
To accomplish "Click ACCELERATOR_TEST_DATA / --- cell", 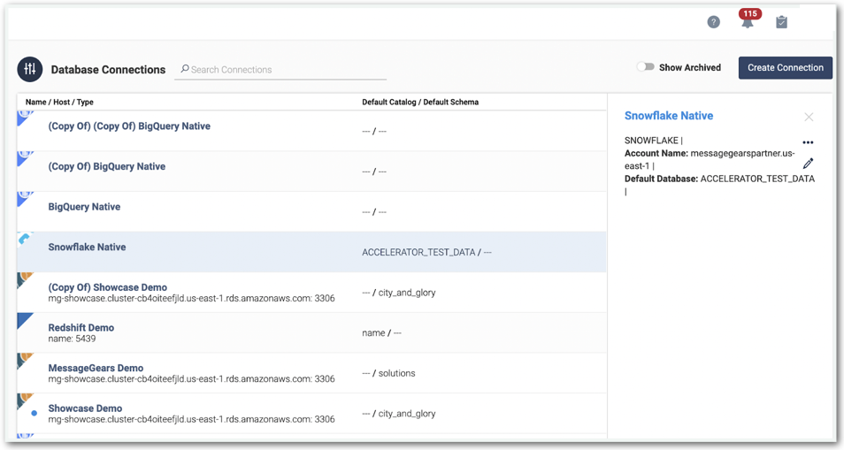I will (x=426, y=252).
